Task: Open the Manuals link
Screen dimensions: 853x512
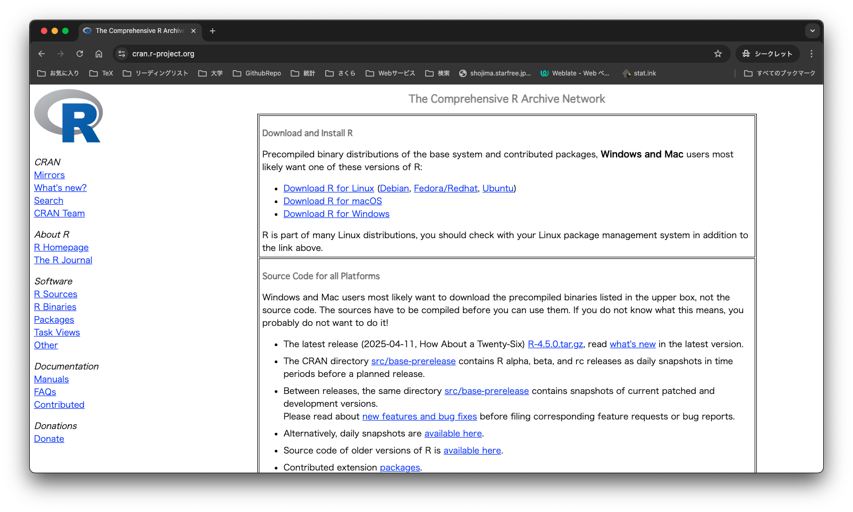Action: tap(52, 379)
